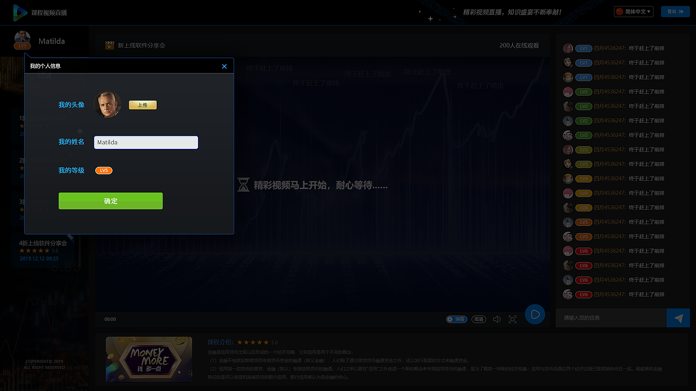Click the hourglass waiting icon on the video
Image resolution: width=696 pixels, height=391 pixels.
click(x=243, y=185)
